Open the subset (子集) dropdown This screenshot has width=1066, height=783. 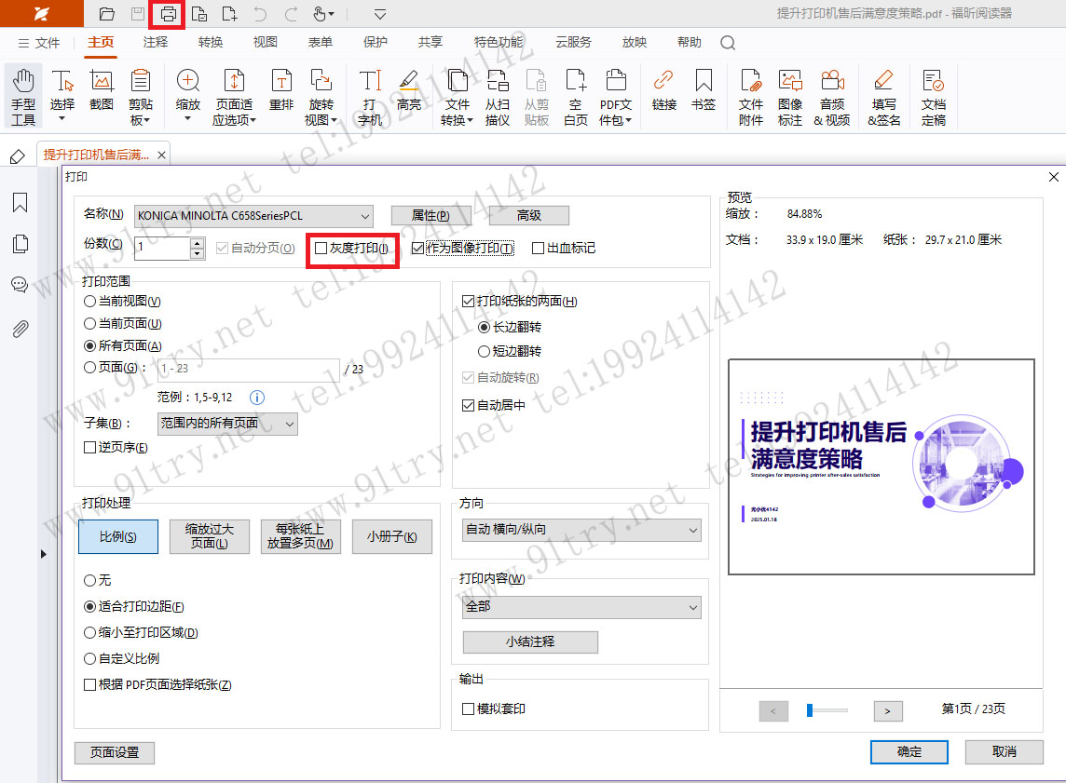tap(290, 424)
